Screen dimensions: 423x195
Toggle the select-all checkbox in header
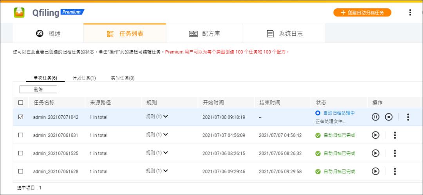click(x=21, y=103)
